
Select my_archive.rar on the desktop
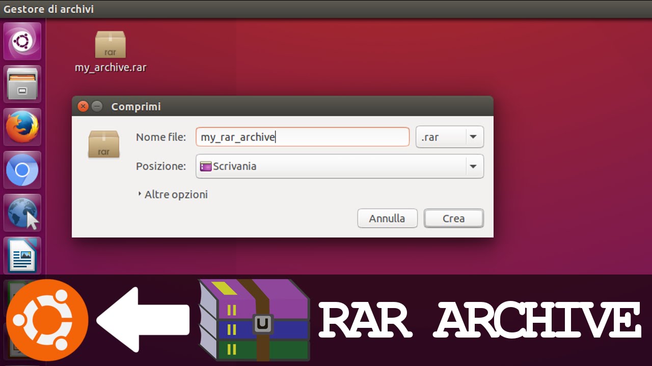(111, 52)
